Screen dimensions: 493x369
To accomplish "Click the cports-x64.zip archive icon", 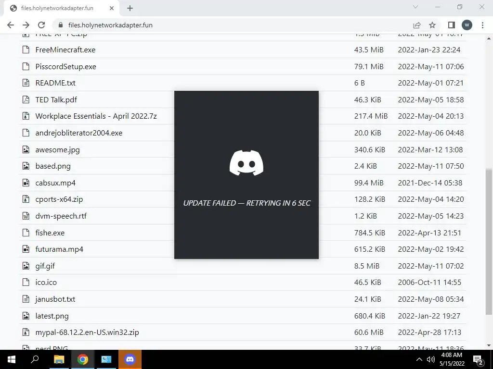I will coord(26,199).
